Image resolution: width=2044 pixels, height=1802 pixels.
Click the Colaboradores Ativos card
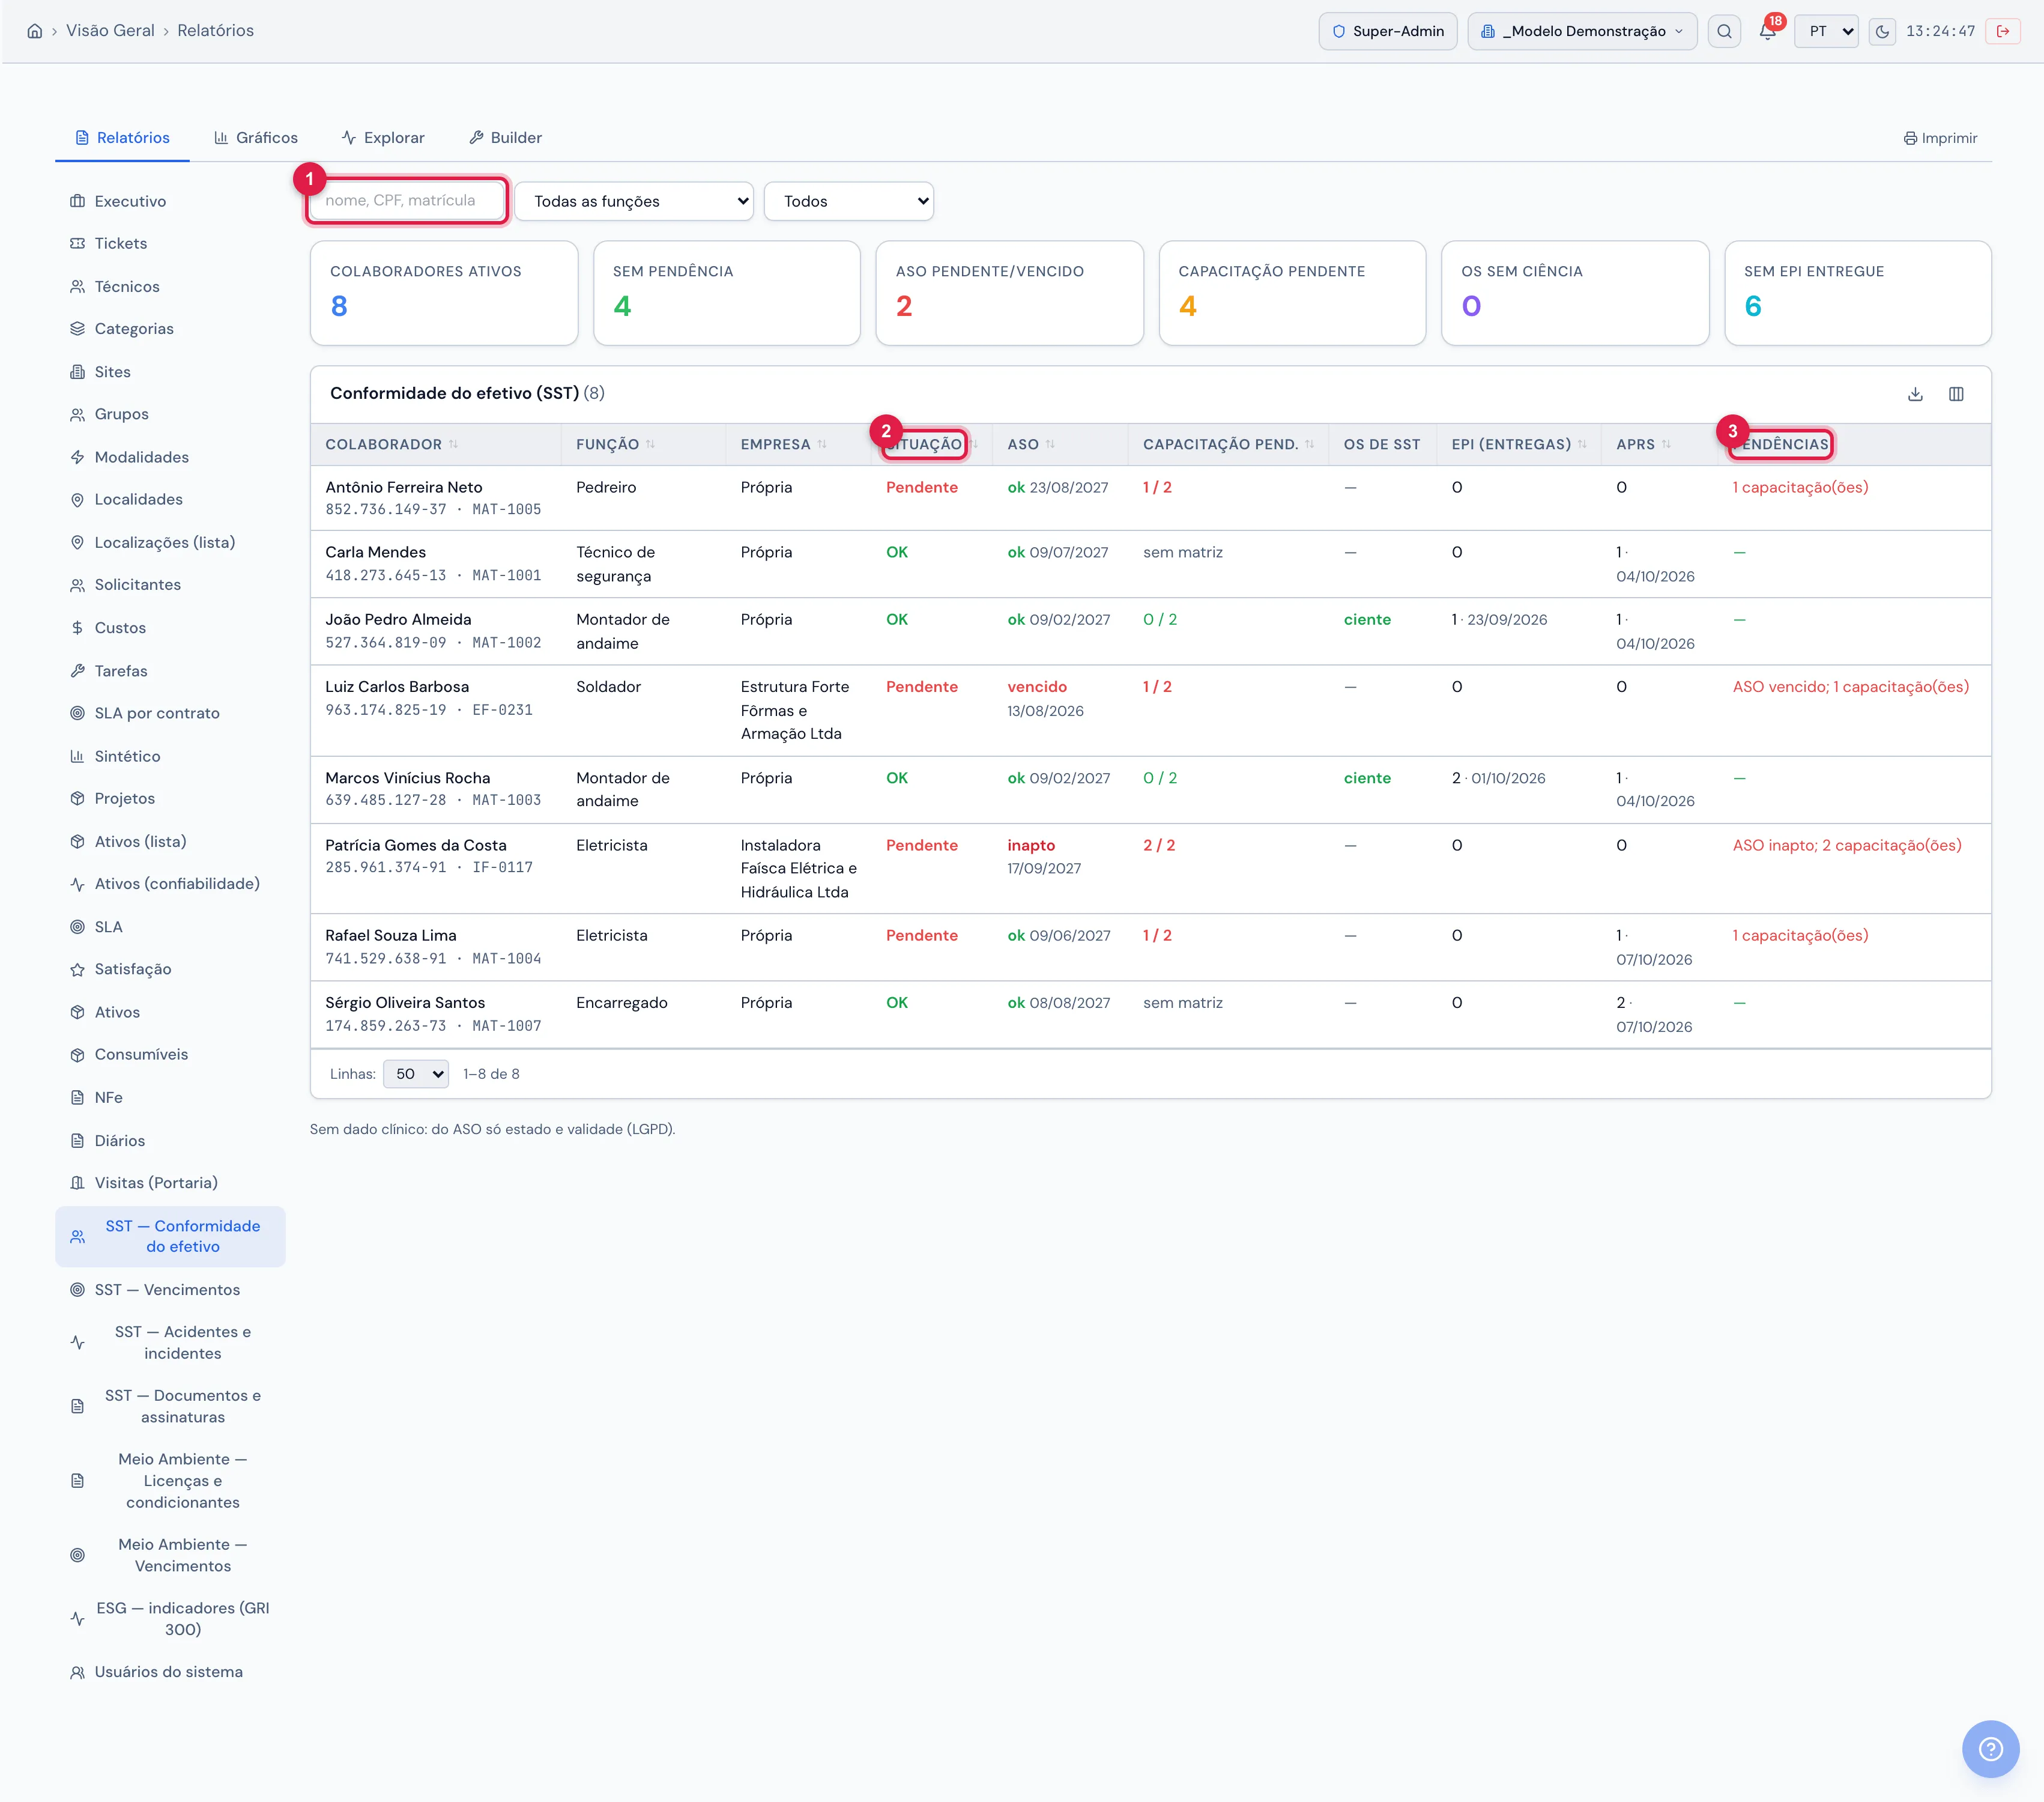click(x=444, y=293)
